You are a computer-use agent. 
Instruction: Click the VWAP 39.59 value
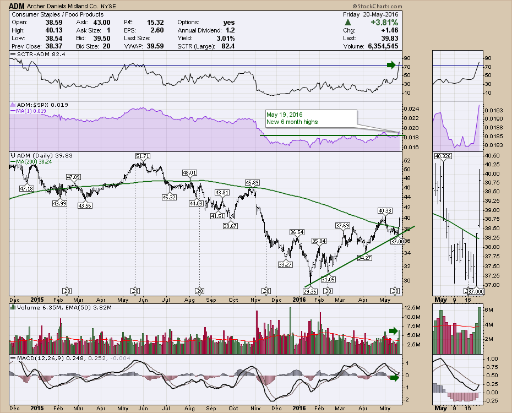tap(155, 46)
